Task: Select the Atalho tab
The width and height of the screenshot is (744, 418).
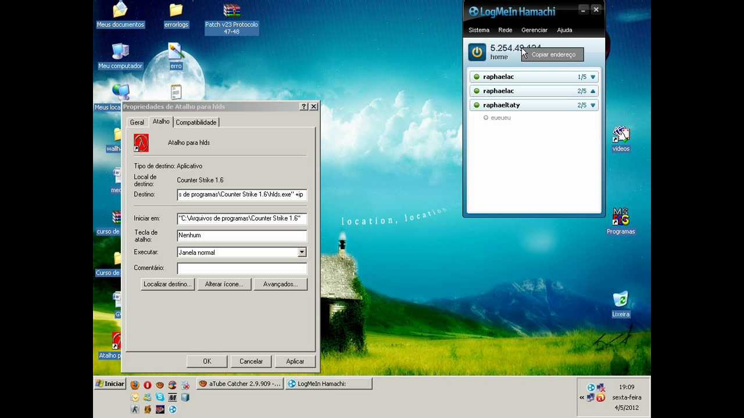Action: pos(161,121)
